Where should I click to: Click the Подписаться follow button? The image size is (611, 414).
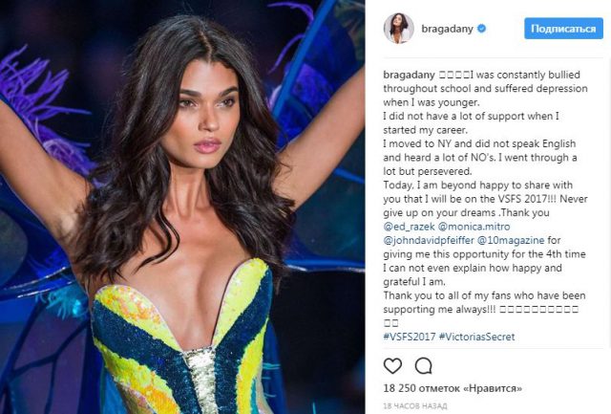click(x=563, y=29)
